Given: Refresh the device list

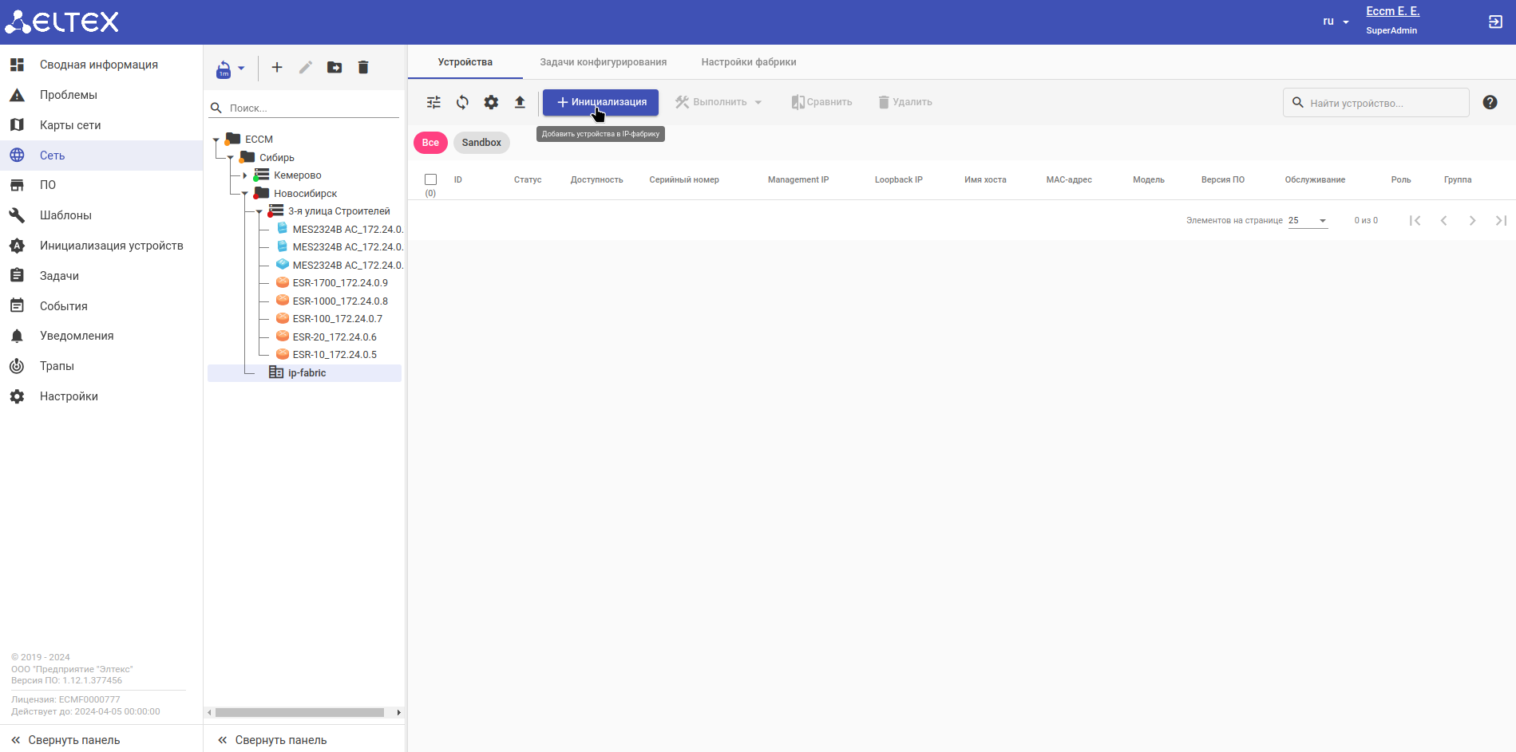Looking at the screenshot, I should 462,102.
